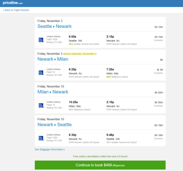Screen dimensions: 183x171
Task: Click the arrow between Milan and Newark
Action: [51, 92]
